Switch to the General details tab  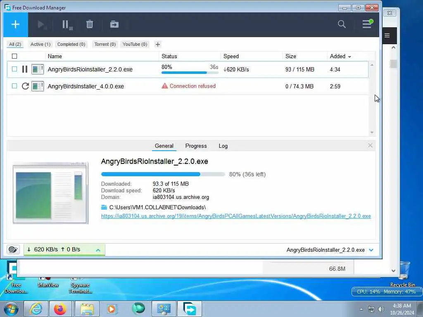164,146
